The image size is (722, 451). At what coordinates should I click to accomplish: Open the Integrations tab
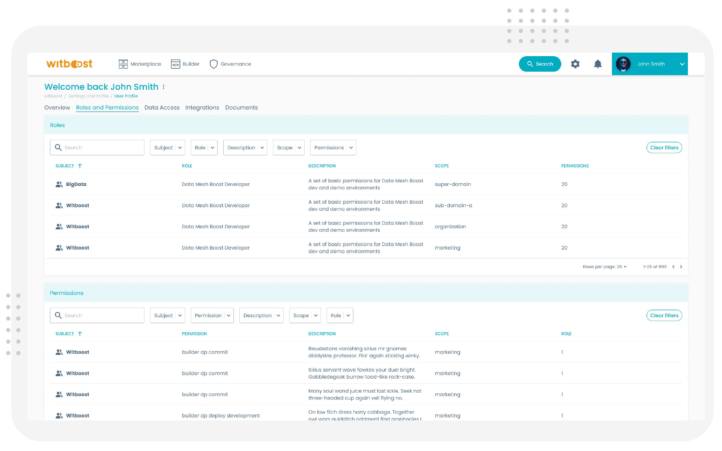click(202, 107)
